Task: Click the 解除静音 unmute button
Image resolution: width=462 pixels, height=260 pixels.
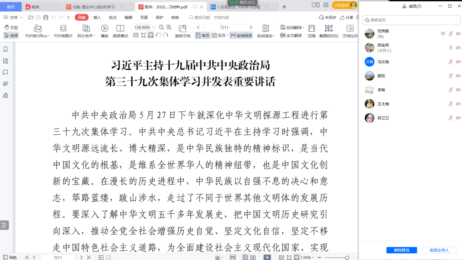Action: (402, 250)
